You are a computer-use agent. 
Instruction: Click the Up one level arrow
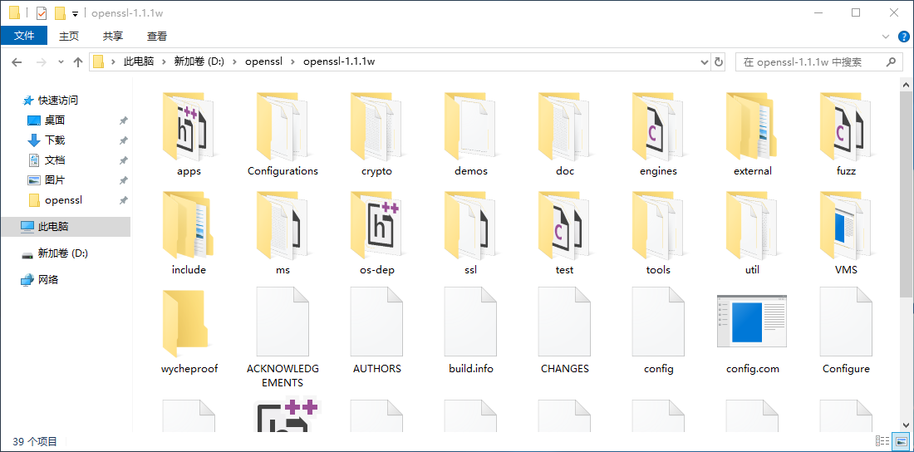[x=78, y=62]
